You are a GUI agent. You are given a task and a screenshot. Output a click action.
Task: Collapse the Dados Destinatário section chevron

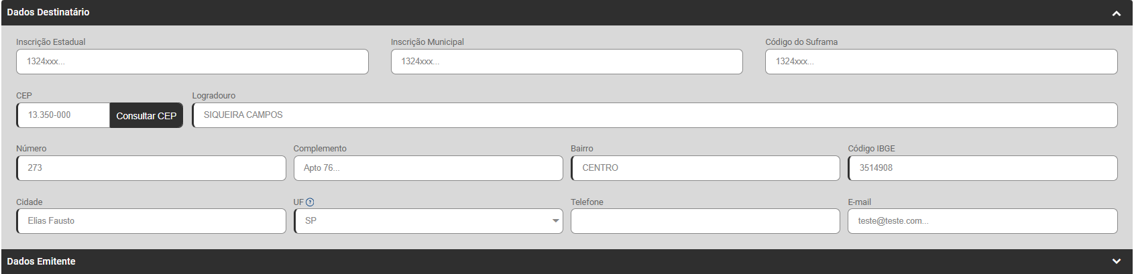pos(1116,13)
